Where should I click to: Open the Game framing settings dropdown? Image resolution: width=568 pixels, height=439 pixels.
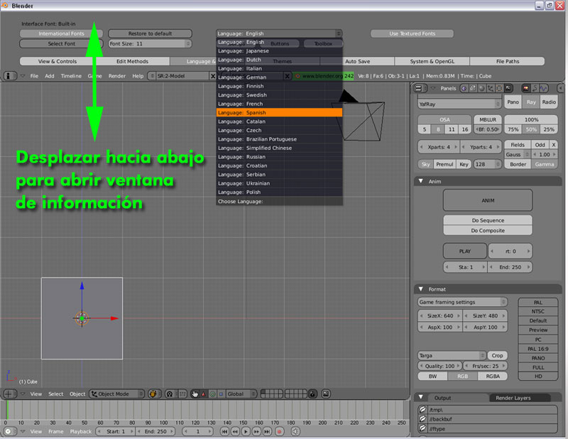coord(462,302)
